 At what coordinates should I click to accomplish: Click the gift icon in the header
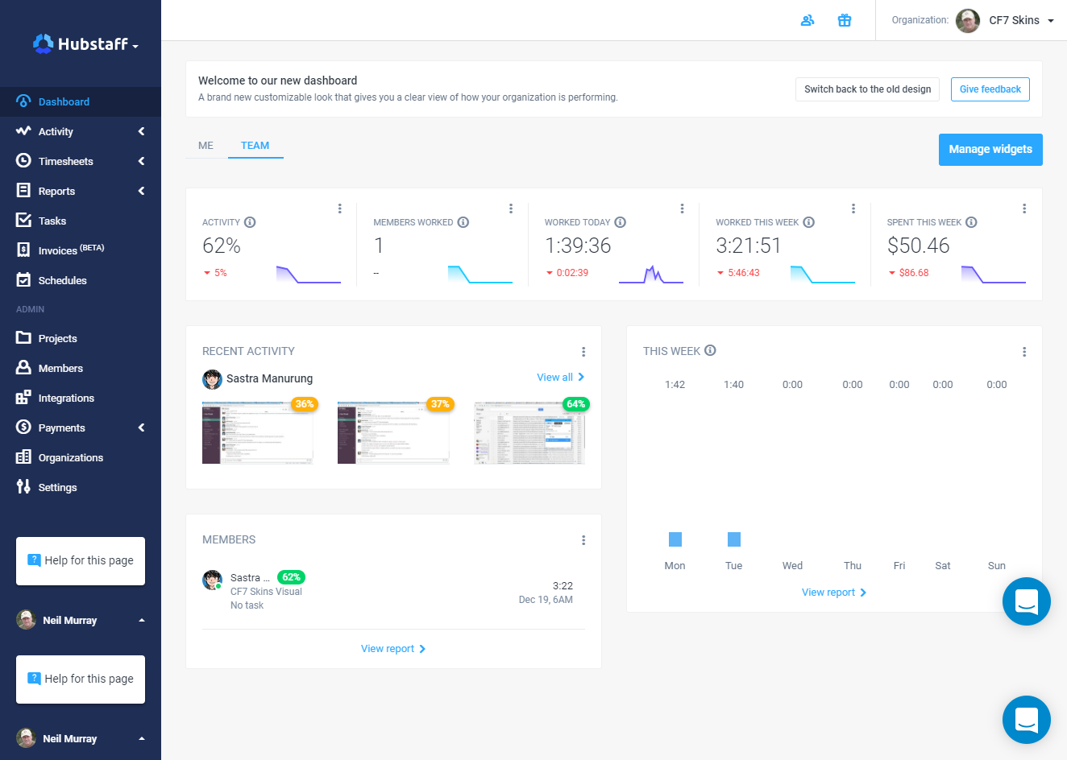(845, 20)
